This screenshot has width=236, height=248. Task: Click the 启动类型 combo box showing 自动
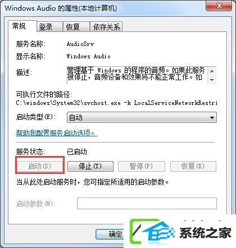142,117
